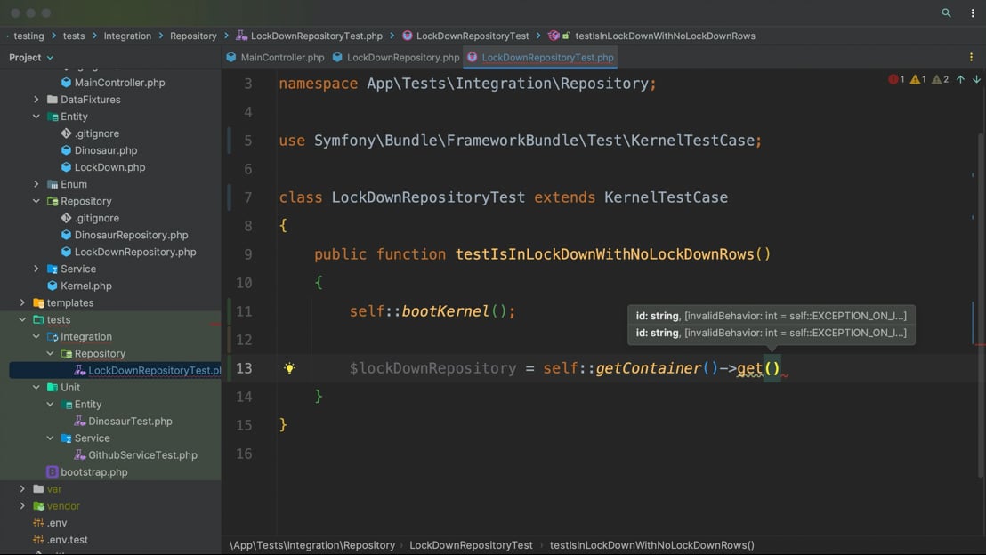Expand the vendor folder
The image size is (986, 555).
23,506
